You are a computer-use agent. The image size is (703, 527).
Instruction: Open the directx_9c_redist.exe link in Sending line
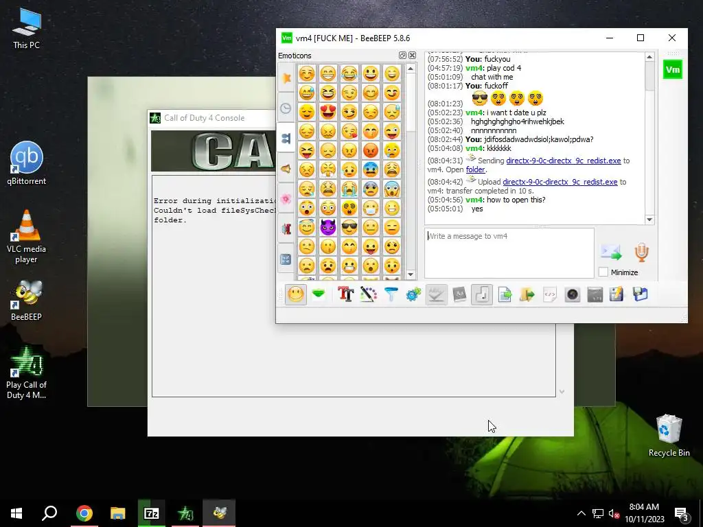(564, 161)
